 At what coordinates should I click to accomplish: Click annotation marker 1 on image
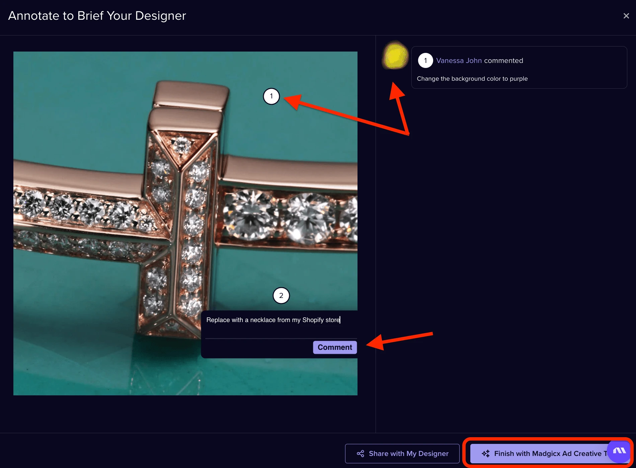(271, 96)
